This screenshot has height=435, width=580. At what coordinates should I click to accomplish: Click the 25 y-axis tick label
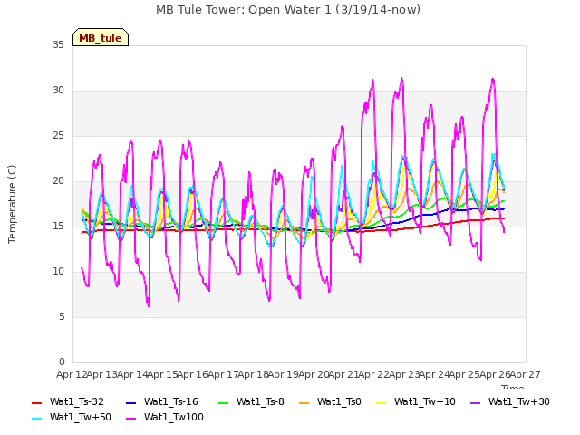tap(58, 136)
